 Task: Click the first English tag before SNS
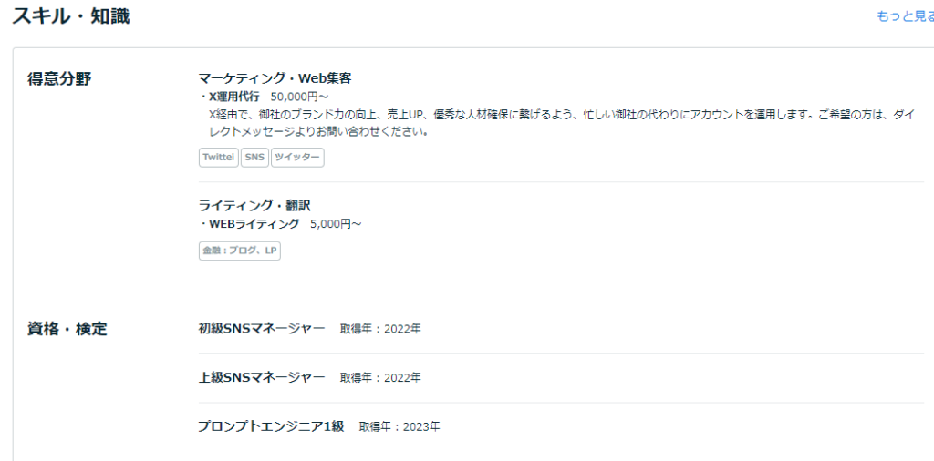[x=218, y=158]
